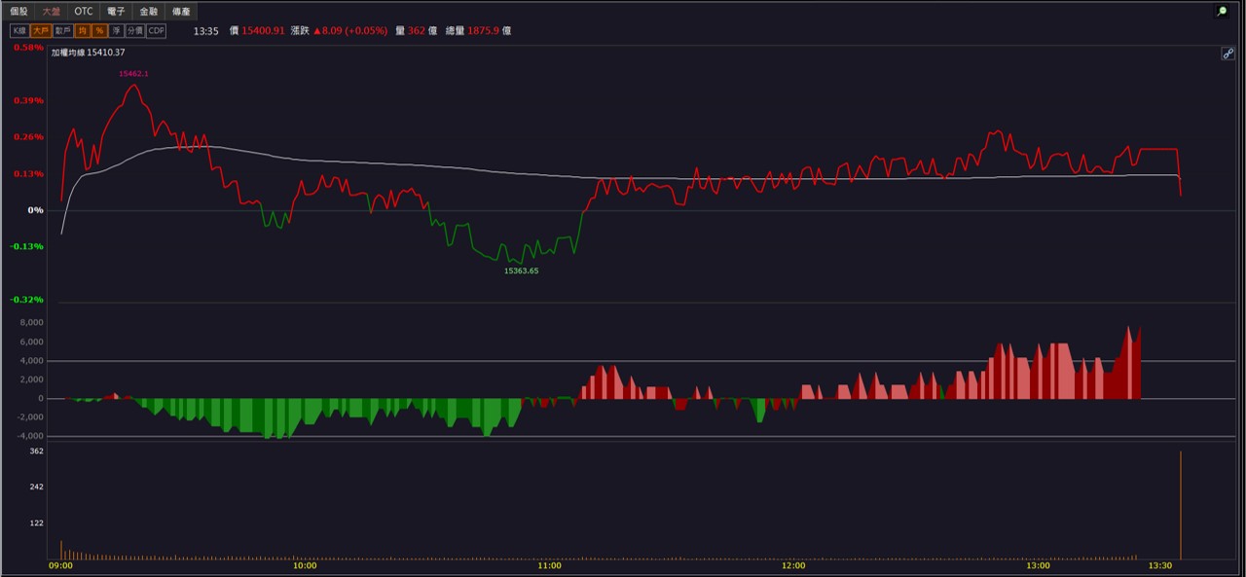The width and height of the screenshot is (1246, 577).
Task: Click the 15400.91 price value
Action: point(263,31)
